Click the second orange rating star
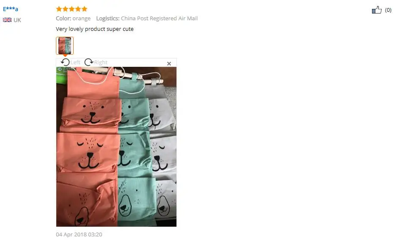Viewport: 394px width, 244px height. click(65, 9)
